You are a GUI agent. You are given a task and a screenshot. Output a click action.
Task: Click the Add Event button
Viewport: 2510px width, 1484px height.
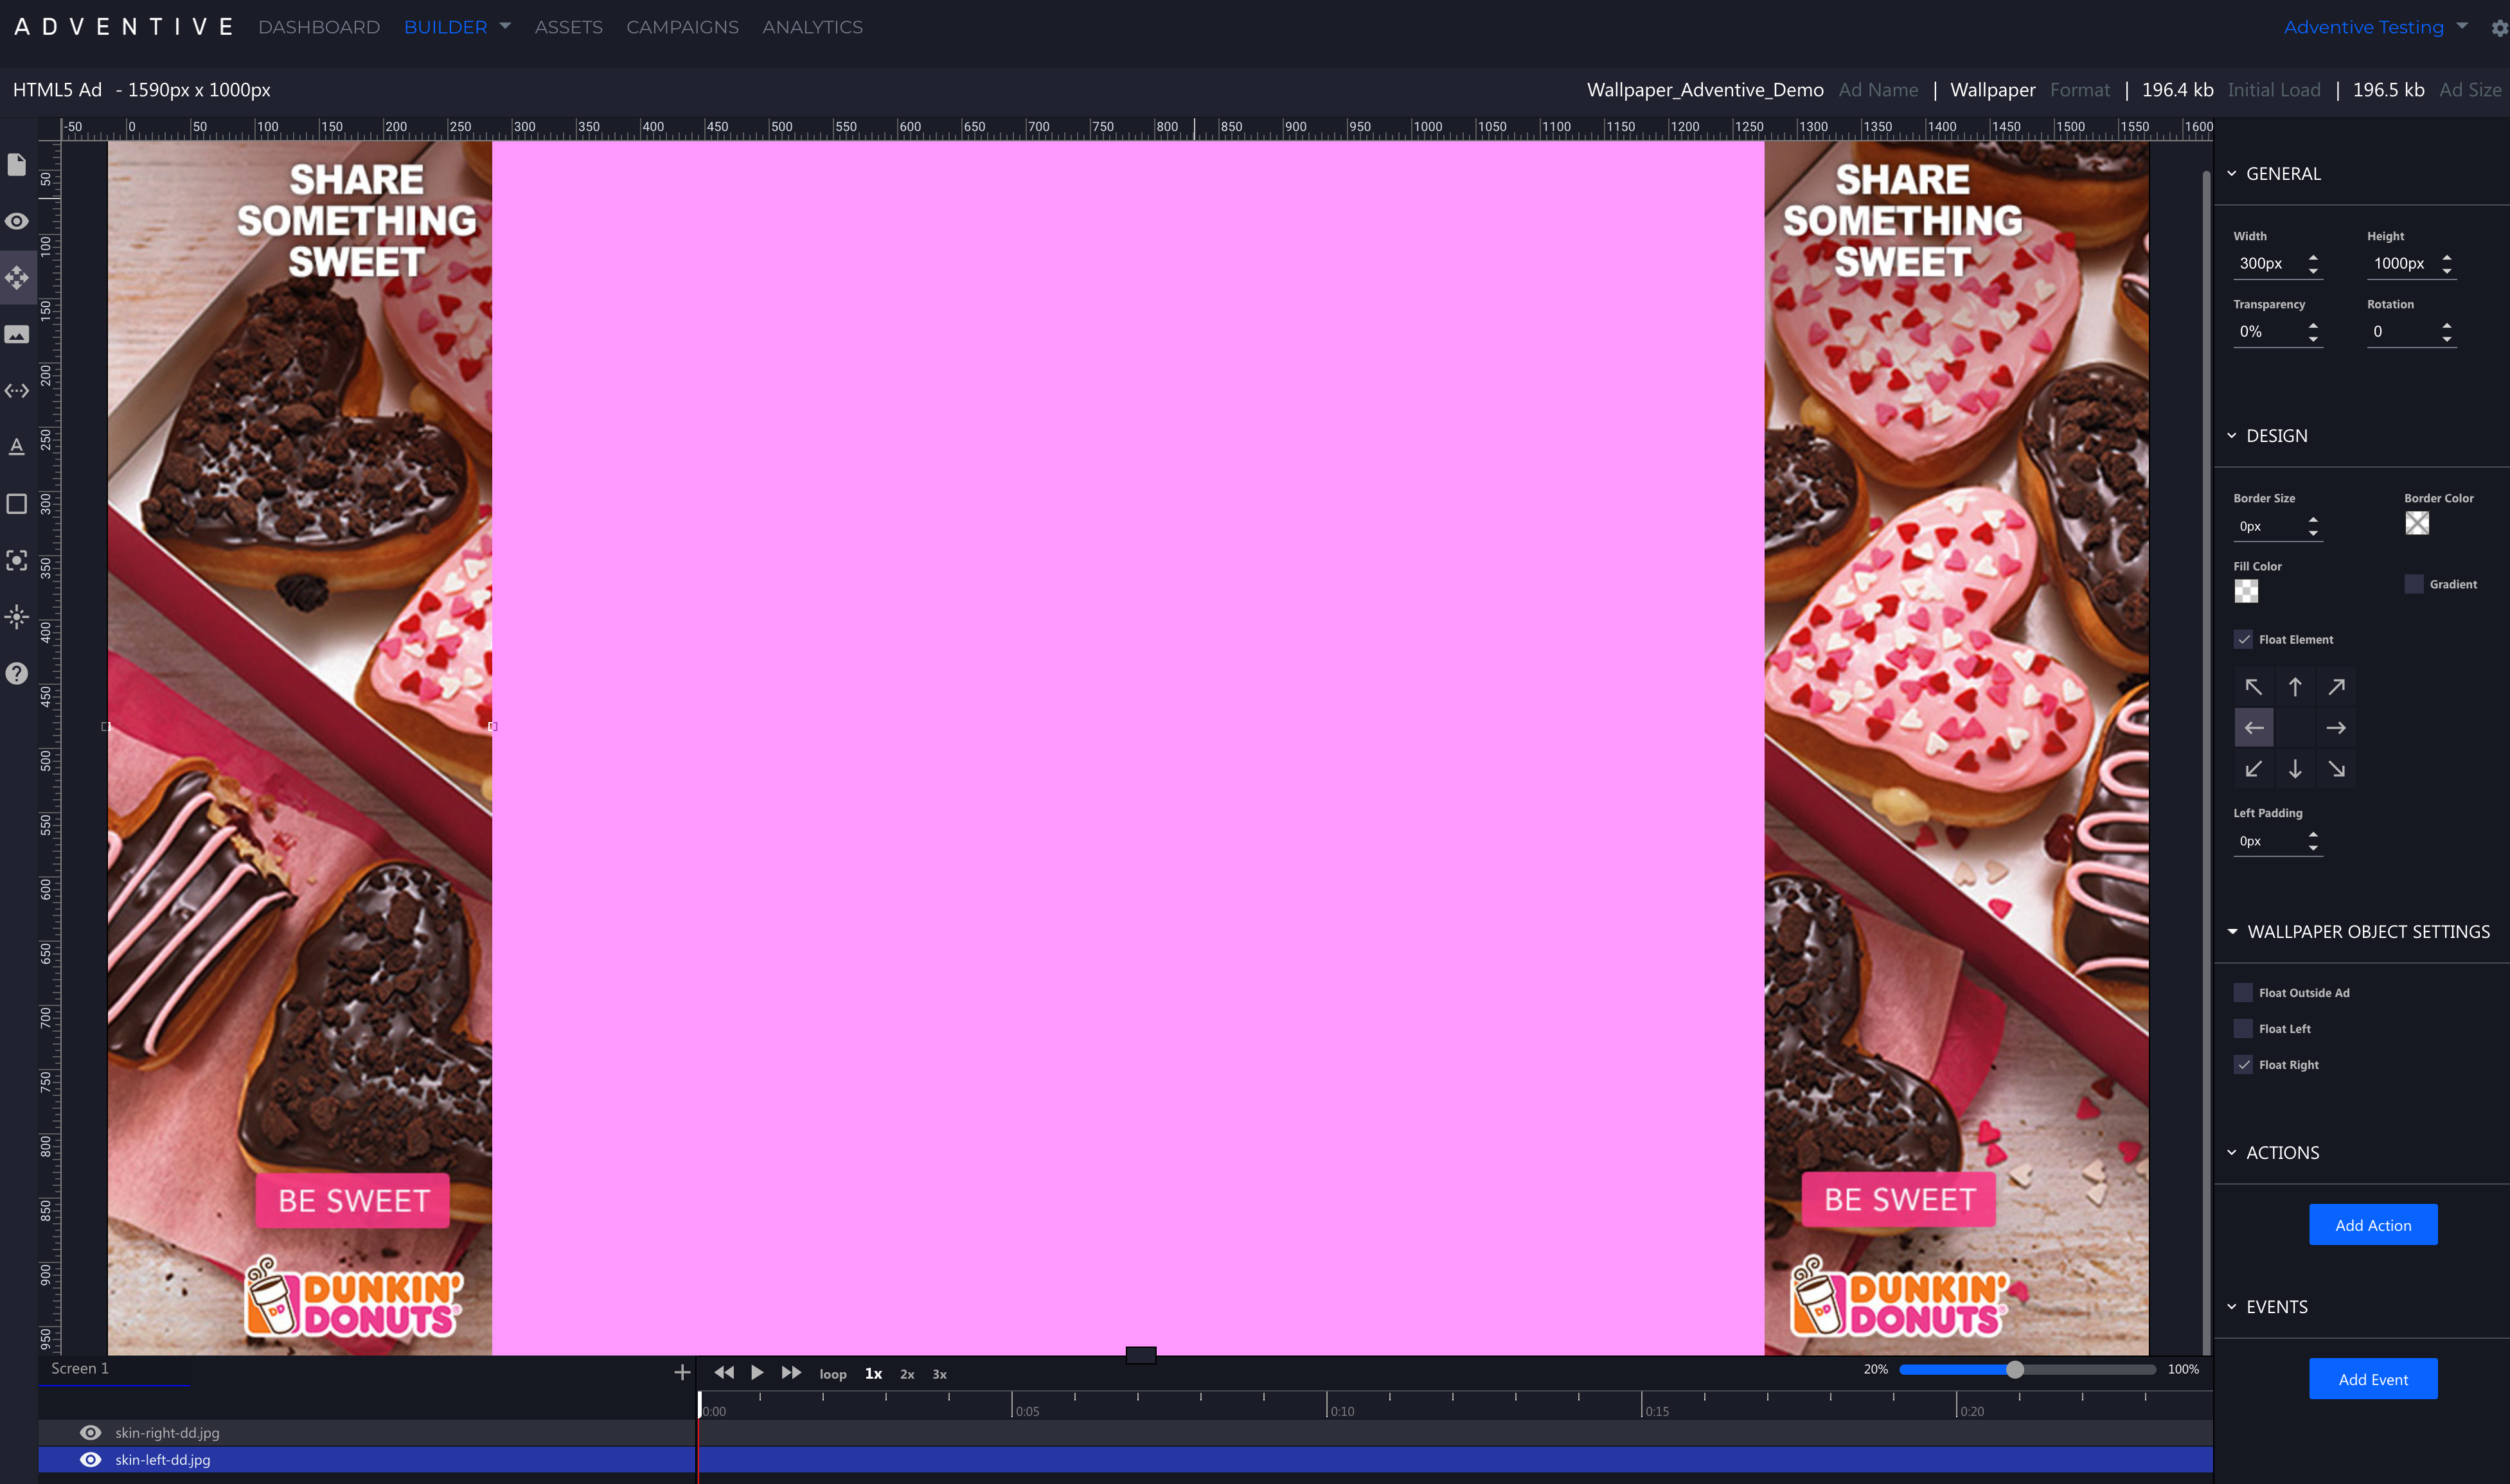click(x=2373, y=1379)
